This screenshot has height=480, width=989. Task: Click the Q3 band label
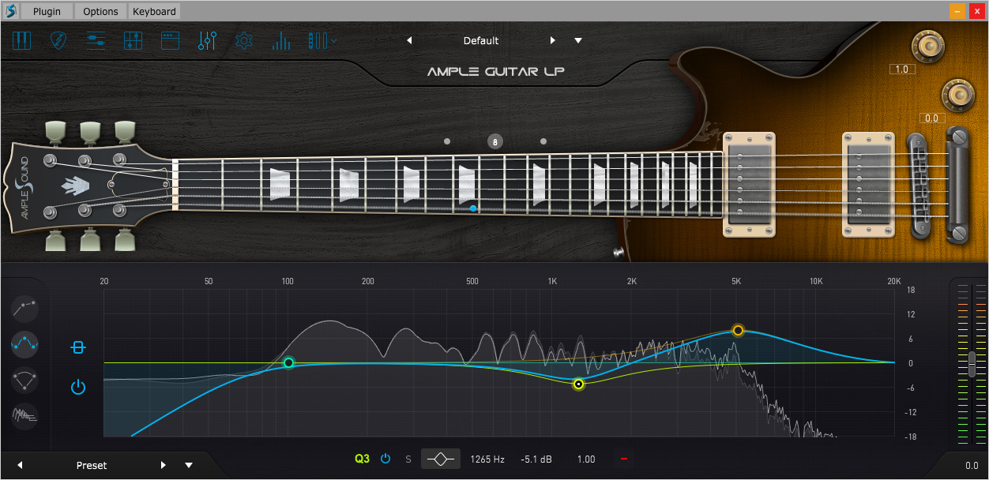[x=362, y=459]
